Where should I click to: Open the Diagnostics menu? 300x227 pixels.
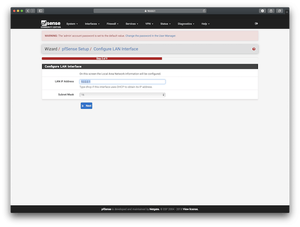pos(186,24)
